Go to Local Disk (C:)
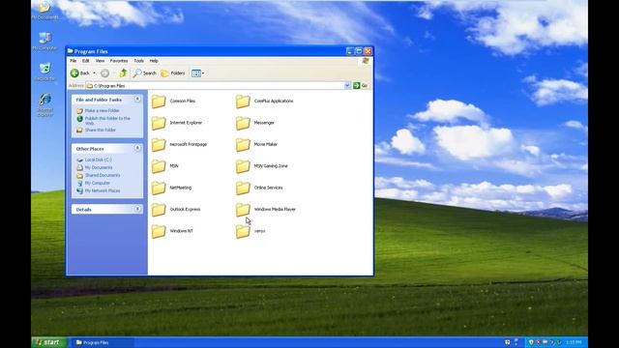The width and height of the screenshot is (619, 348). [99, 159]
